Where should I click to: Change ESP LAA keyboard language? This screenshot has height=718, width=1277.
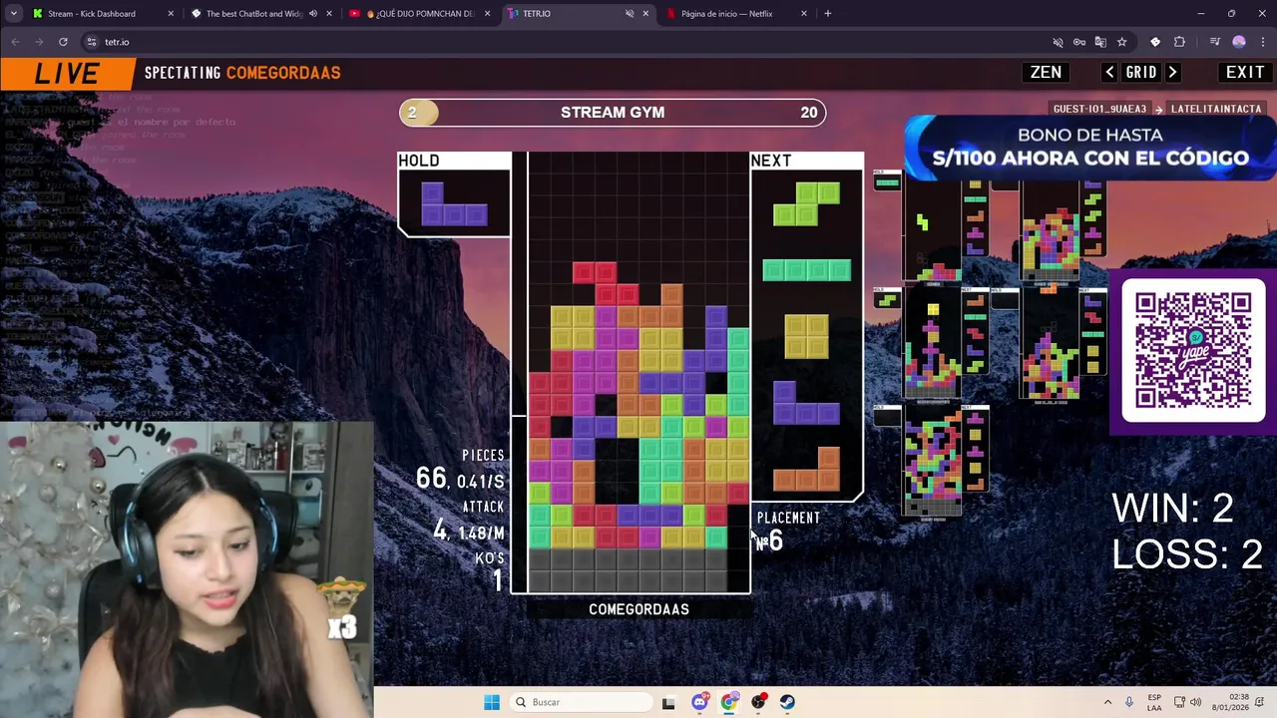point(1154,702)
